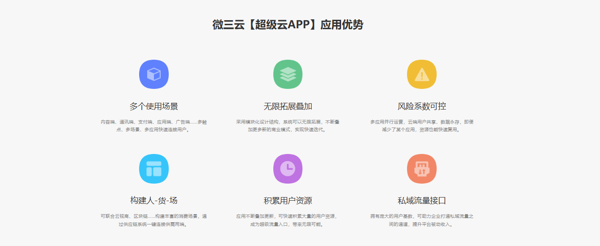Image resolution: width=600 pixels, height=246 pixels.
Task: Click the paragraph mentioning 超级流量入口
Action: pyautogui.click(x=288, y=220)
